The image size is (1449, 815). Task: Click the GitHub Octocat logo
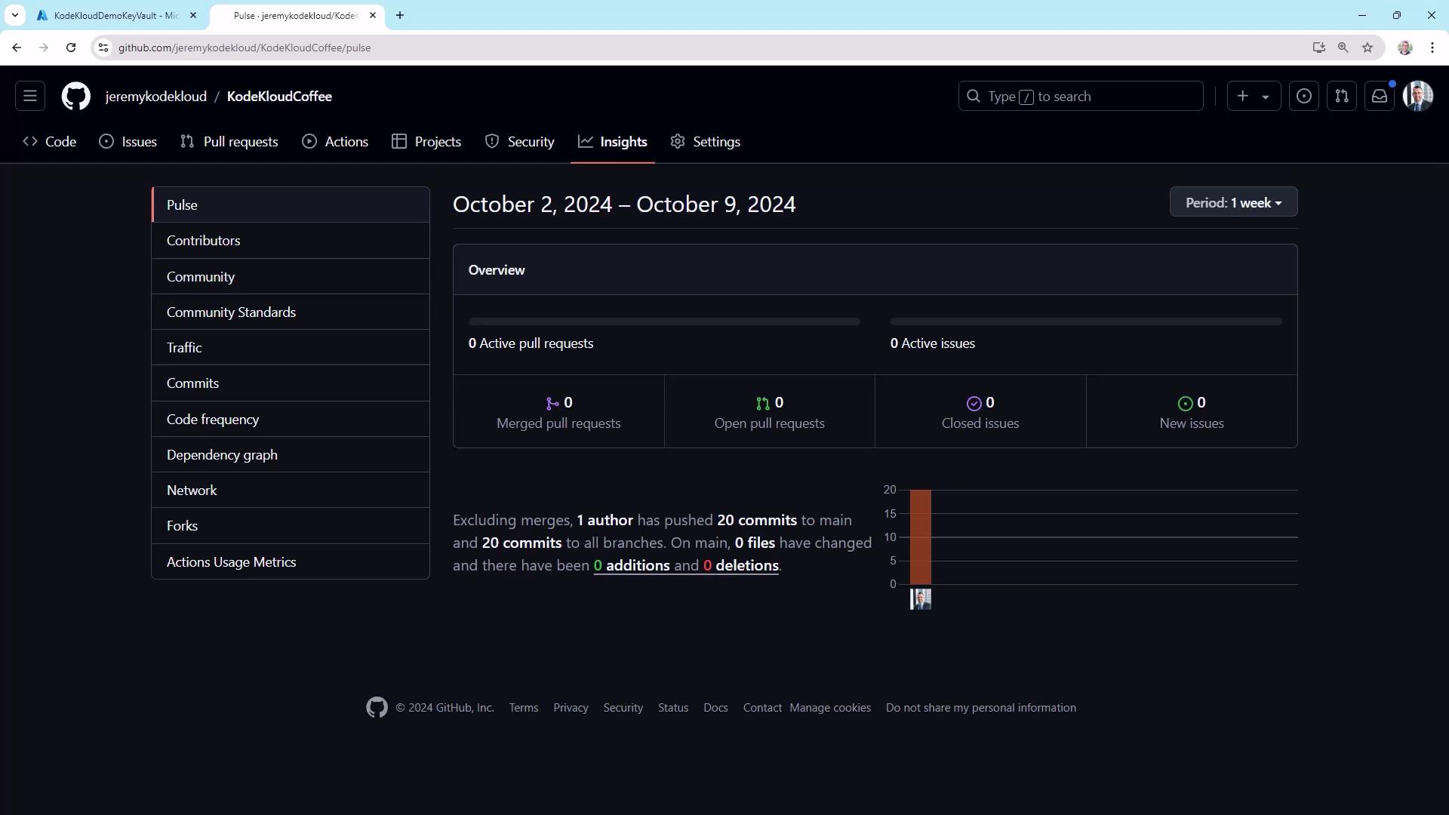tap(76, 97)
